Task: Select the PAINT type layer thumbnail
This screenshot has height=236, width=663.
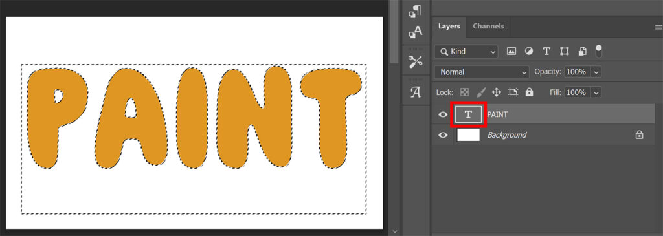Action: pos(468,114)
